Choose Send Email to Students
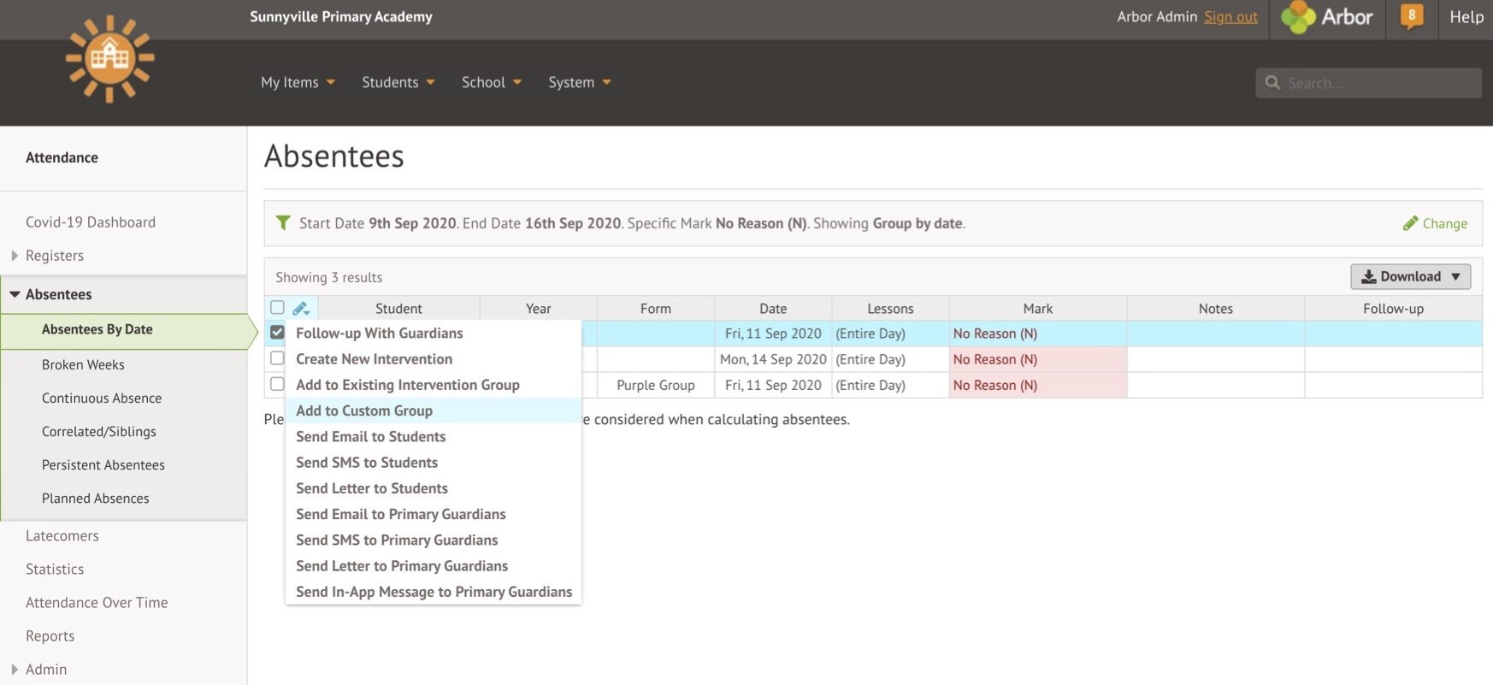The width and height of the screenshot is (1493, 685). [x=433, y=436]
